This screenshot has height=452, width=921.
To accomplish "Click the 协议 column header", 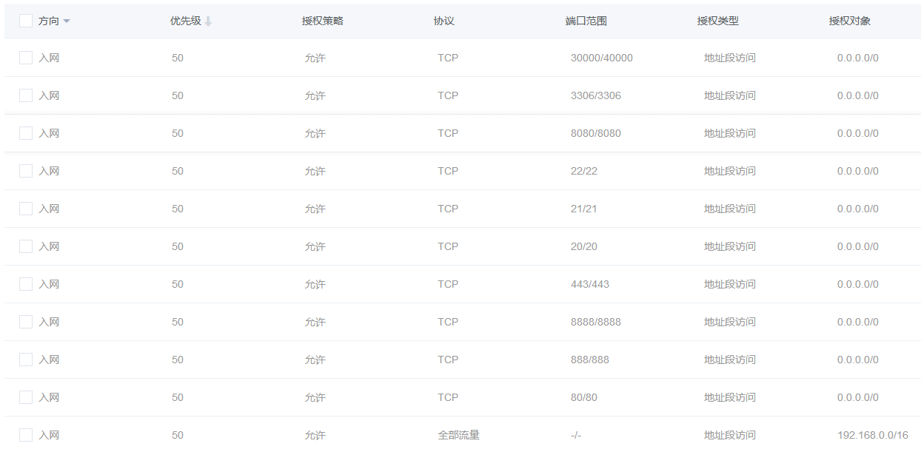I will pos(444,21).
